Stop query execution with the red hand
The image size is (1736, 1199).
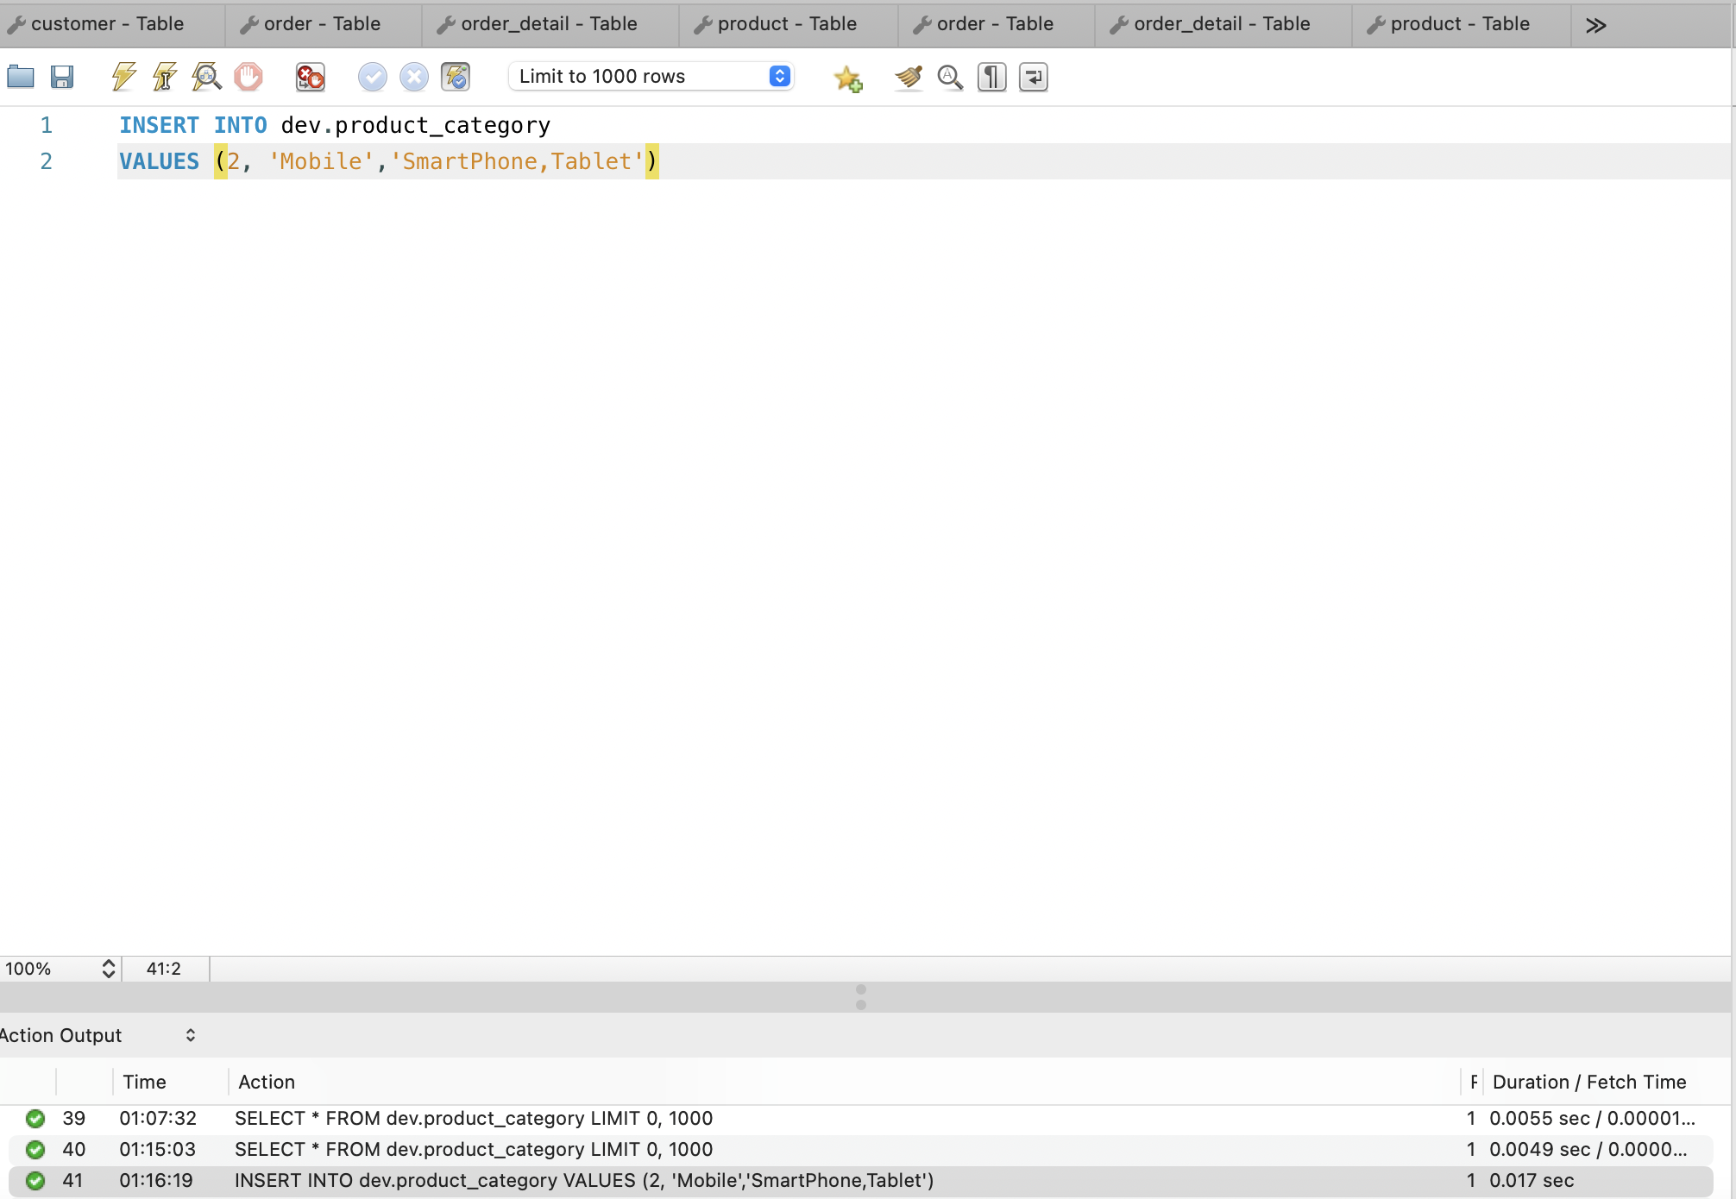click(x=248, y=77)
